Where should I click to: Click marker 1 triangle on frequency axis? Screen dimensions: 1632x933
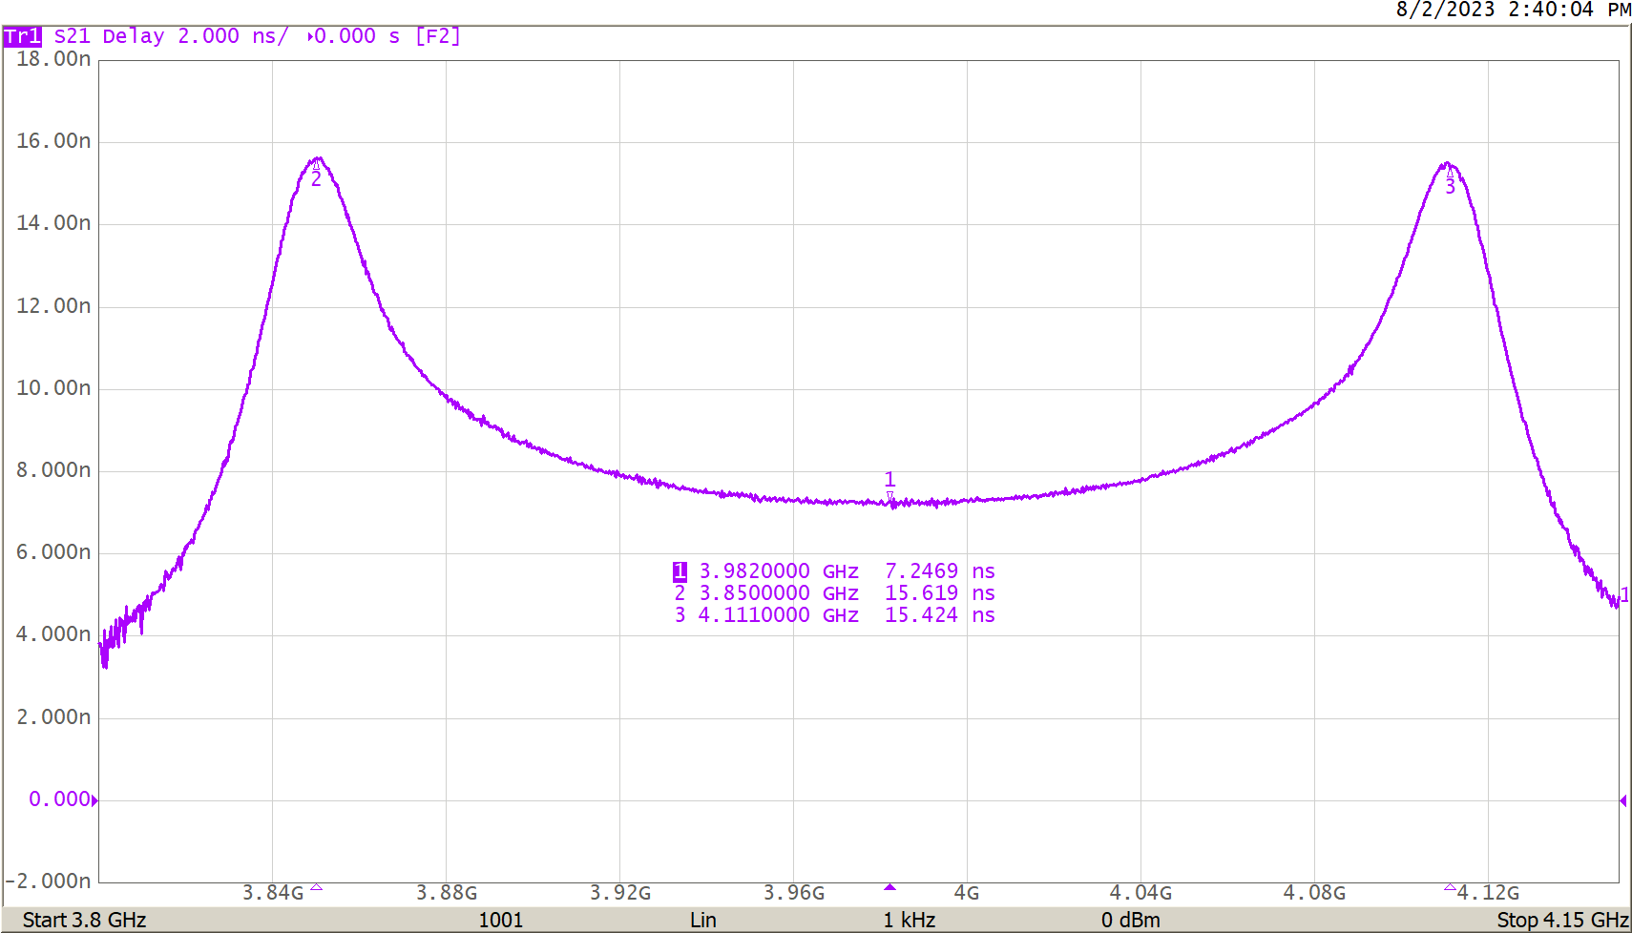(x=889, y=888)
